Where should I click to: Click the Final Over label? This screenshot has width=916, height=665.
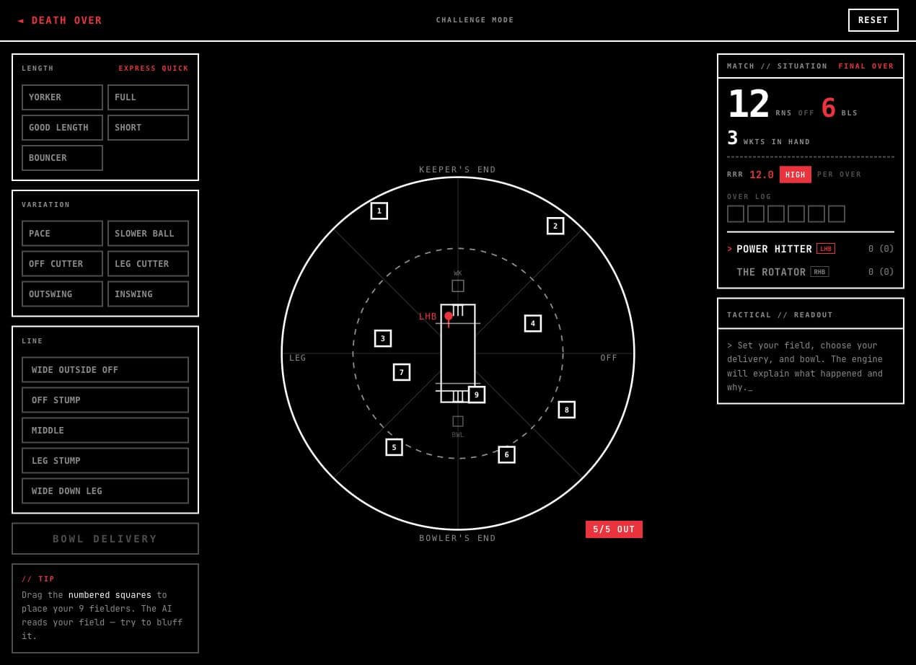(866, 66)
